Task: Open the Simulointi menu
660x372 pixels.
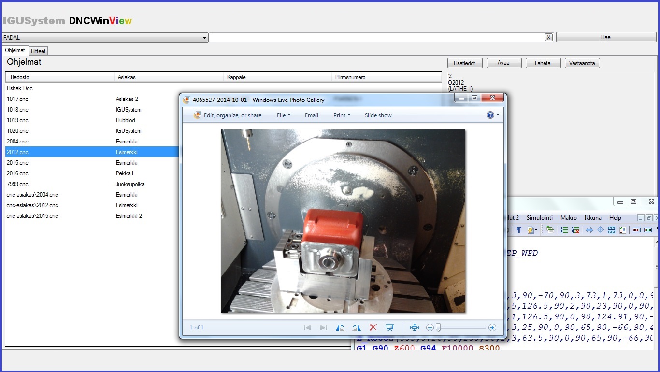Action: point(539,218)
